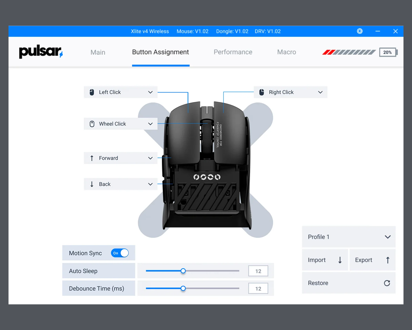This screenshot has height=330, width=412.
Task: Click the battery level indicator icon
Action: coord(388,52)
